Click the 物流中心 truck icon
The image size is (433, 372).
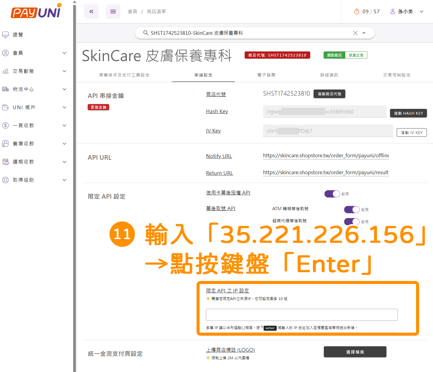pos(5,89)
